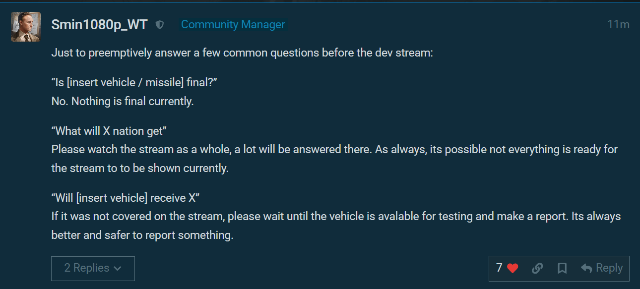Show who liked via the 7 count
640x289 pixels.
pos(499,268)
